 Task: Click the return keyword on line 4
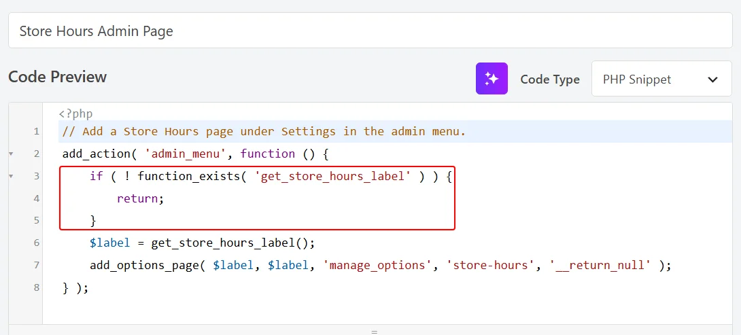tap(137, 198)
